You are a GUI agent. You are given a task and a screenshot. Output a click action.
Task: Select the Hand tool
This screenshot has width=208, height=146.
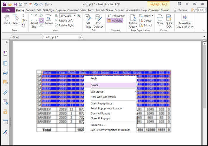[7, 20]
